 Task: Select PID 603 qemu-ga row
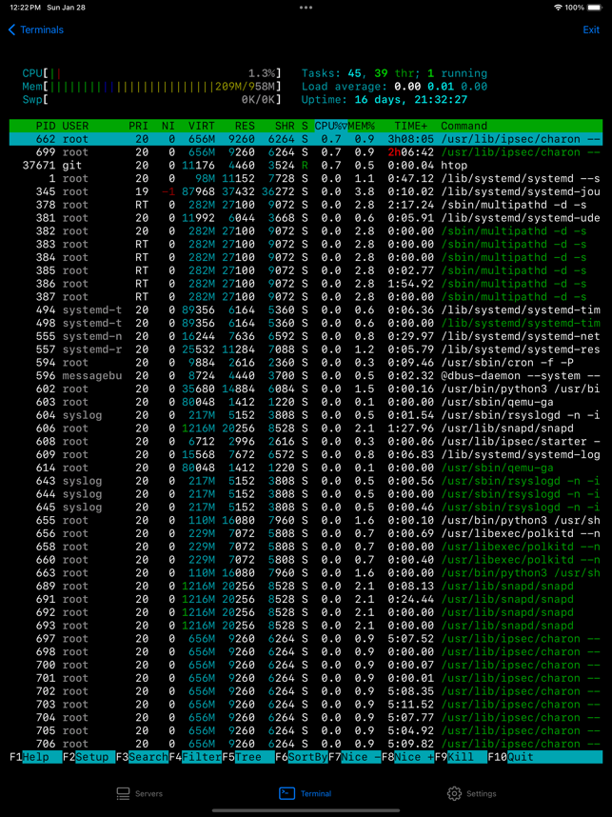pyautogui.click(x=306, y=402)
